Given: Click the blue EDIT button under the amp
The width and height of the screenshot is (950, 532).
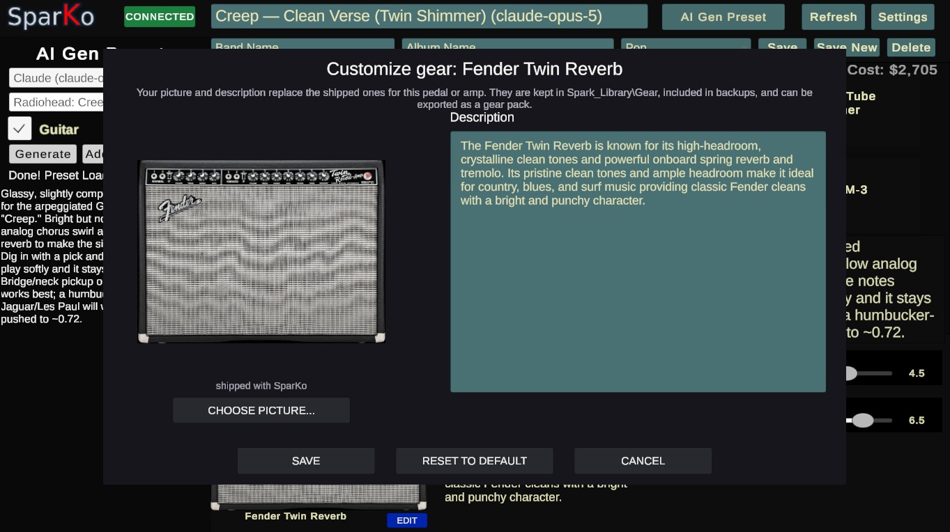Looking at the screenshot, I should coord(407,520).
